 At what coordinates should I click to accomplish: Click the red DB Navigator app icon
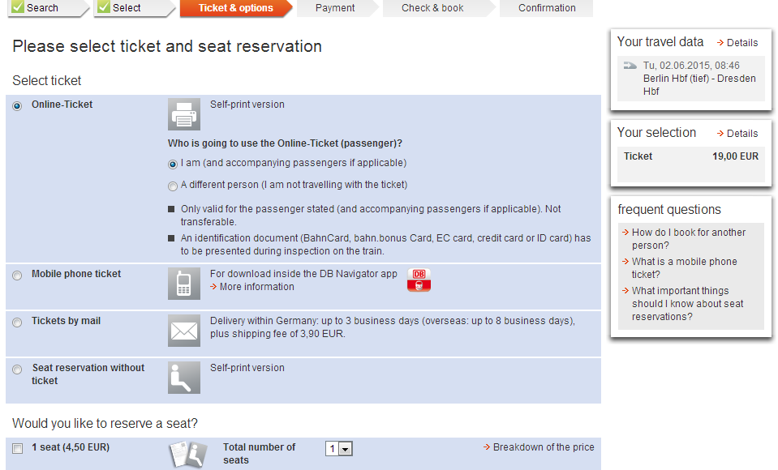coord(419,280)
